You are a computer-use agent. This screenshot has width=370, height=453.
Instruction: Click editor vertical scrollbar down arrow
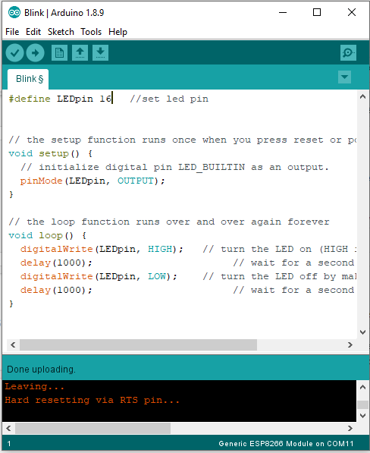(x=362, y=332)
